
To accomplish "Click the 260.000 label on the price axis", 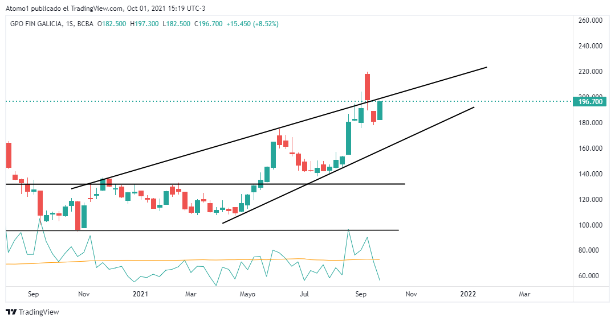I will point(590,20).
